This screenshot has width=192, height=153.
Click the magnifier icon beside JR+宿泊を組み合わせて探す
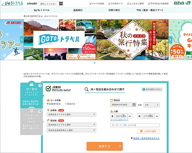[86, 89]
